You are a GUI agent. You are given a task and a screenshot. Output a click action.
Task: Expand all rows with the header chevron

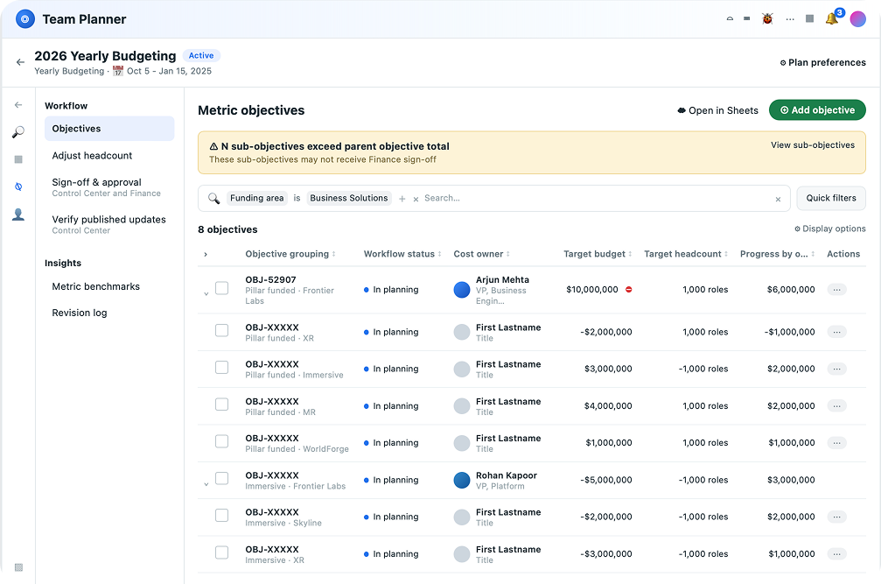206,255
